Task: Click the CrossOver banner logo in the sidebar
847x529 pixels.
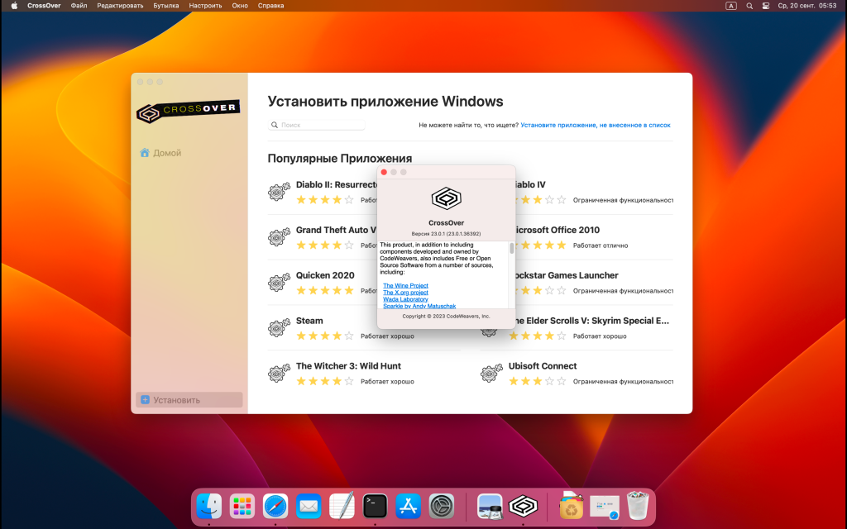Action: [188, 111]
